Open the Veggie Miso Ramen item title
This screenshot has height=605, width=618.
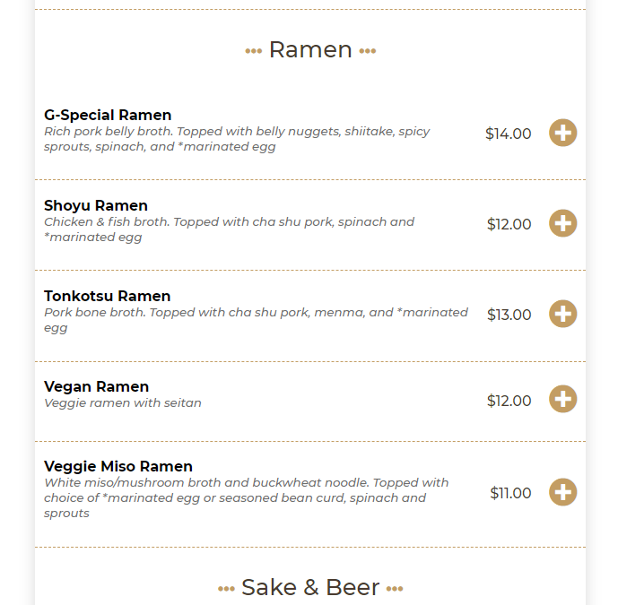click(118, 466)
